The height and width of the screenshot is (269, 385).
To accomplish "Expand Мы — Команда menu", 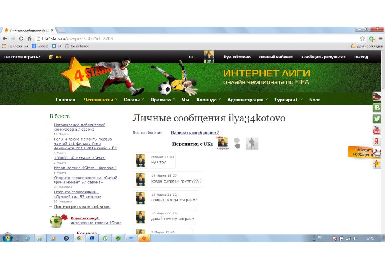I will tap(201, 100).
